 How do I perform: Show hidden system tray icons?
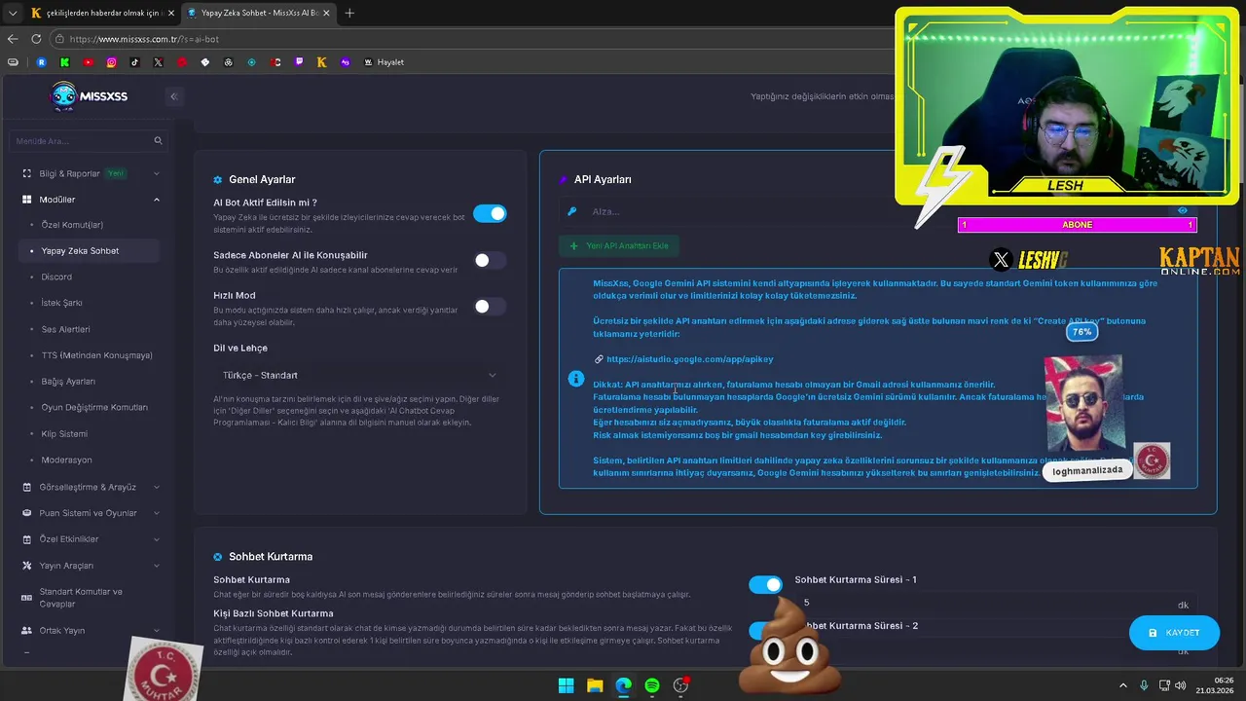point(1122,685)
